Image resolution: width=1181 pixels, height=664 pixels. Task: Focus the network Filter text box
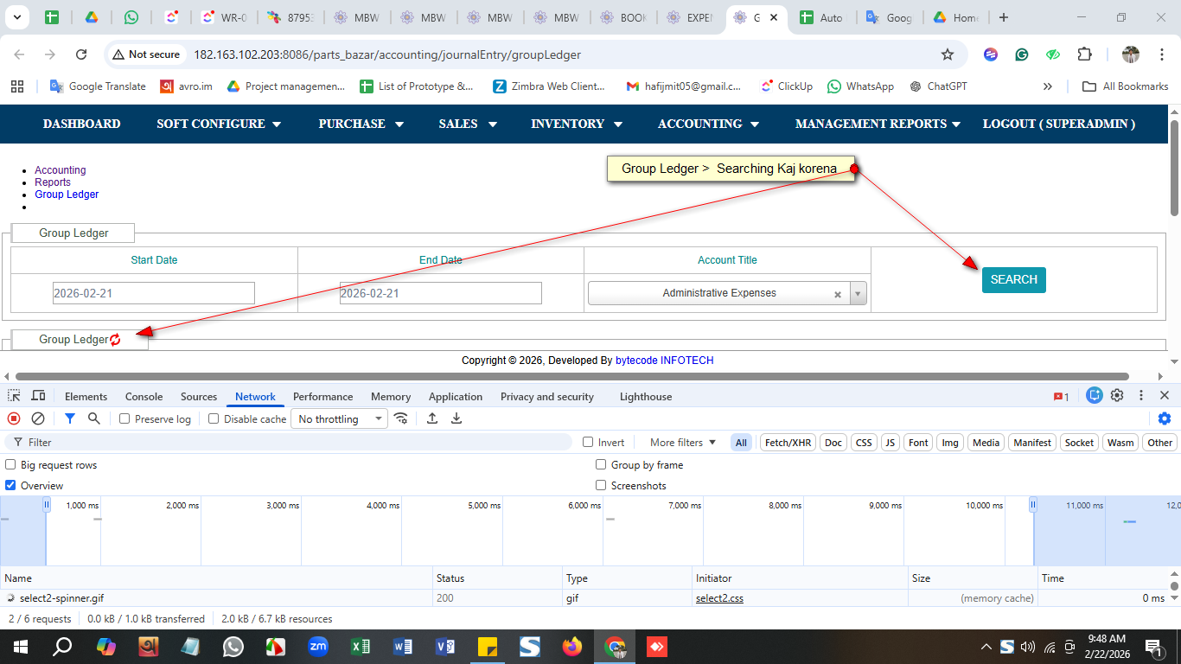[290, 443]
